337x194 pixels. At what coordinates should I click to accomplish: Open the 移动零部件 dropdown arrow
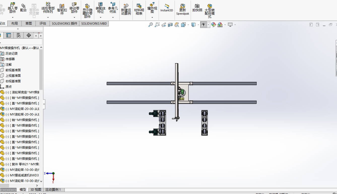click(x=74, y=18)
